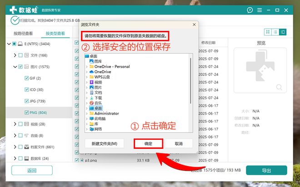Check the 视频 (28) checkbox
The image size is (300, 187).
(x=20, y=124)
